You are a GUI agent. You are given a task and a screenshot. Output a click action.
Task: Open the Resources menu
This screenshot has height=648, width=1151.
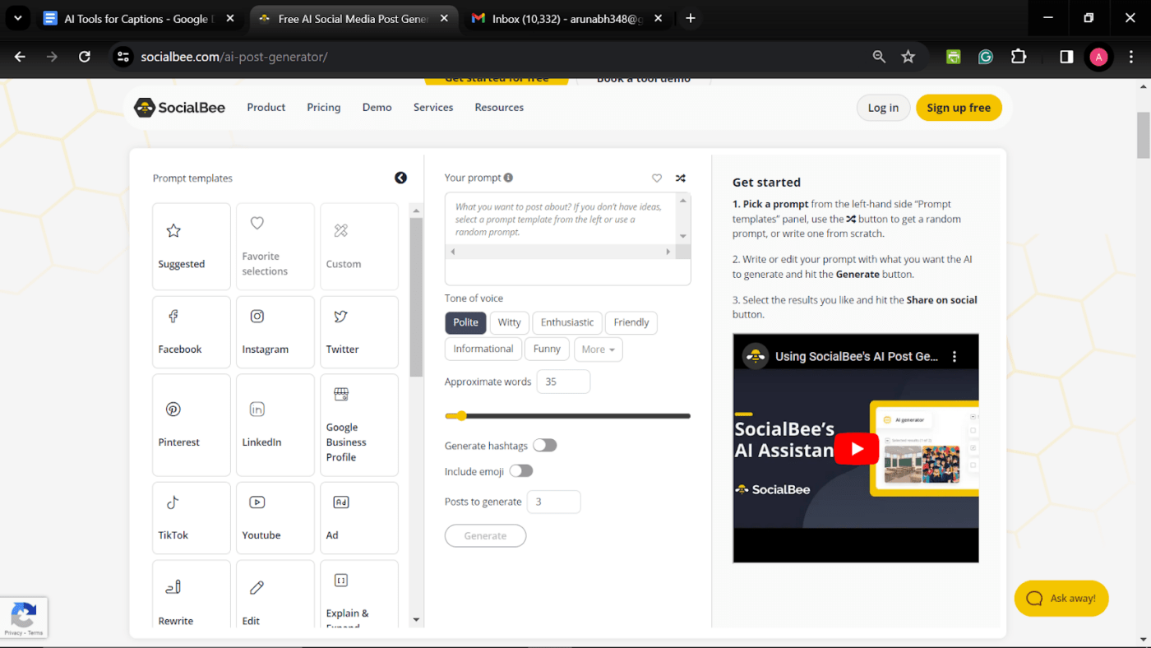499,108
